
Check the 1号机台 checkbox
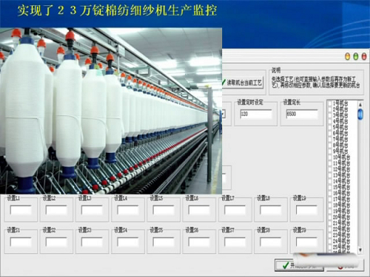pos(330,103)
